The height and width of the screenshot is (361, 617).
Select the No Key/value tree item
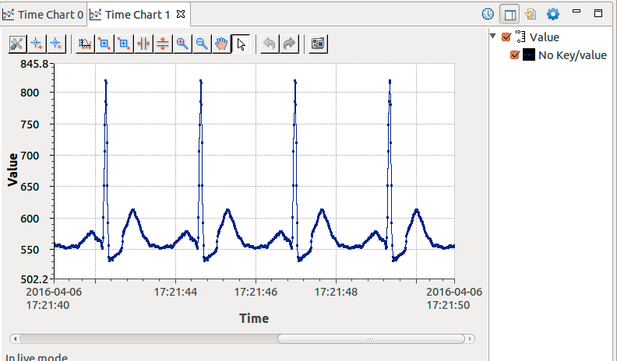(x=573, y=55)
